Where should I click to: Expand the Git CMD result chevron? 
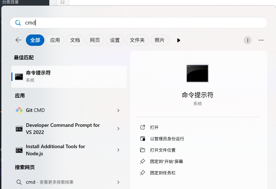point(118,110)
